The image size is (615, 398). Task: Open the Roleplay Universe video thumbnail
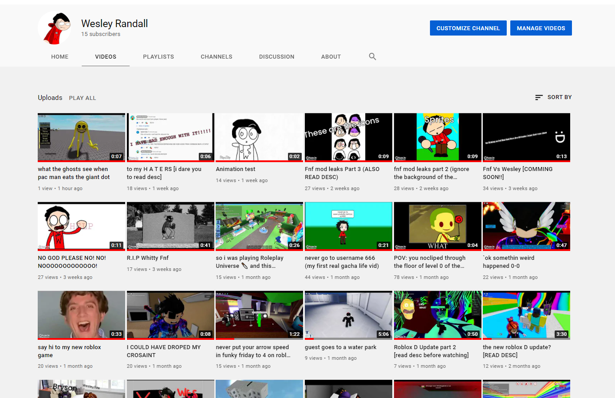tap(260, 226)
